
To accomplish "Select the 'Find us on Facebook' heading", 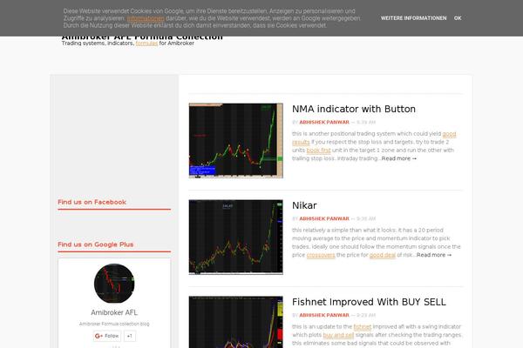I will (92, 202).
